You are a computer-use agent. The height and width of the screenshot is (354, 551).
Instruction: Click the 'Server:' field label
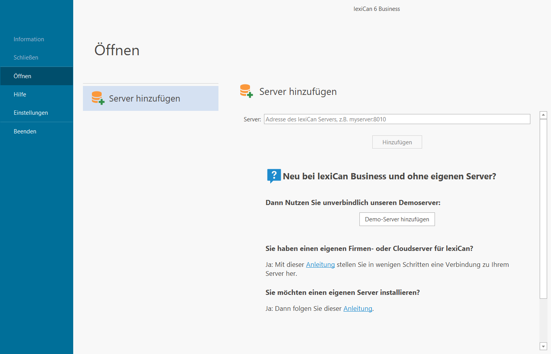252,119
